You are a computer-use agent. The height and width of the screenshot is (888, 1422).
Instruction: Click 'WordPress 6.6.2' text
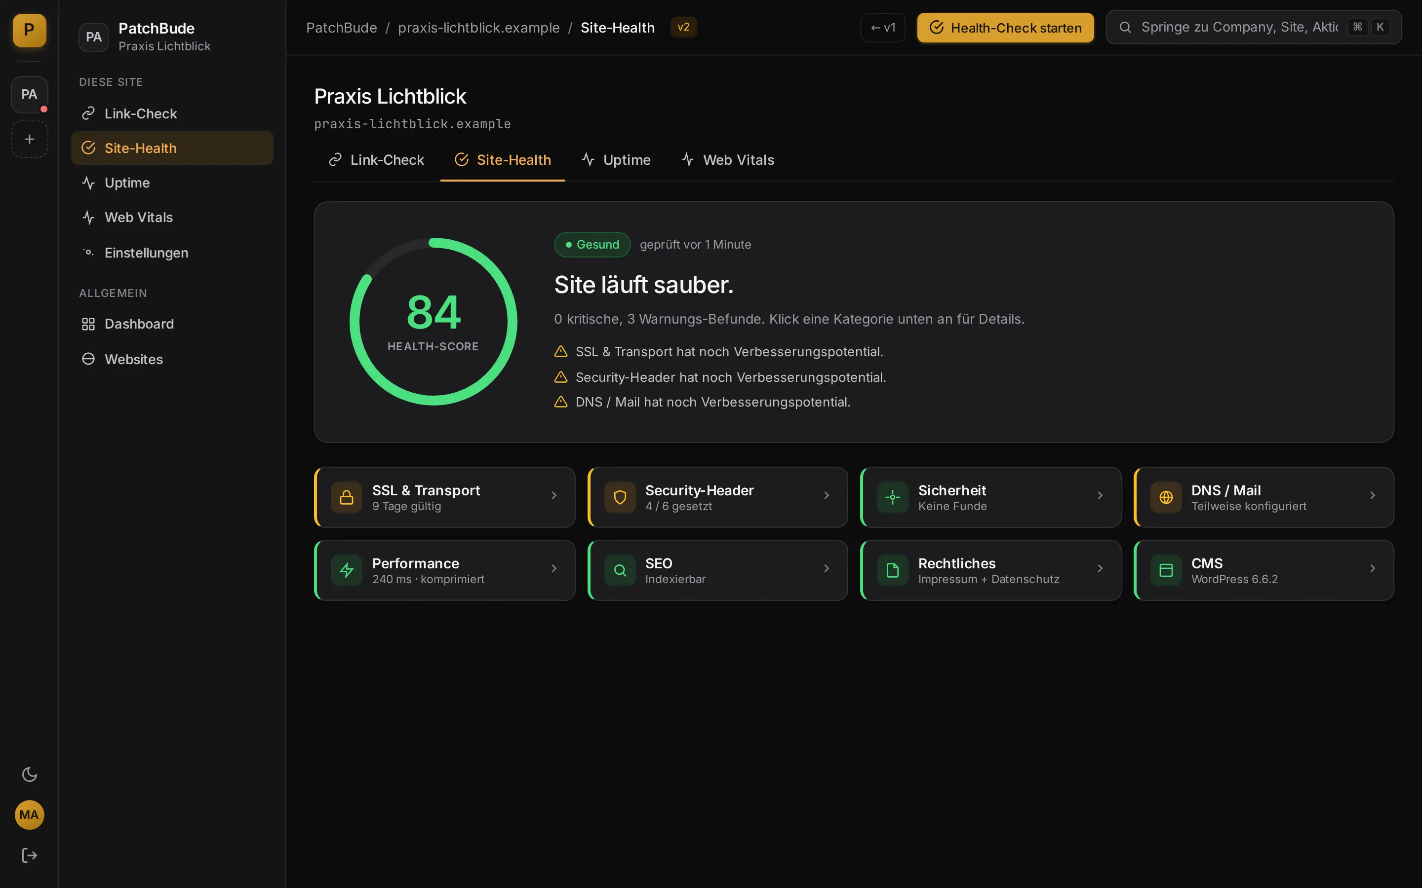point(1234,579)
